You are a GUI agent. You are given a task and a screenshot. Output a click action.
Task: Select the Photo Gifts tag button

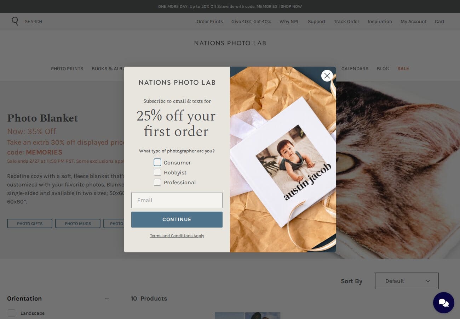[x=30, y=224]
